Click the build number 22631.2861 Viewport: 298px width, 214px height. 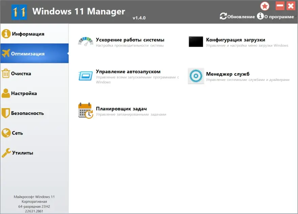click(34, 211)
